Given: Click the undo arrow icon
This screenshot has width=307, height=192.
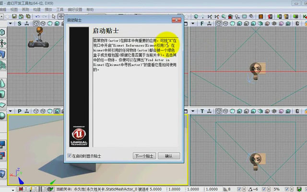Looking at the screenshot, I should pyautogui.click(x=37, y=16).
